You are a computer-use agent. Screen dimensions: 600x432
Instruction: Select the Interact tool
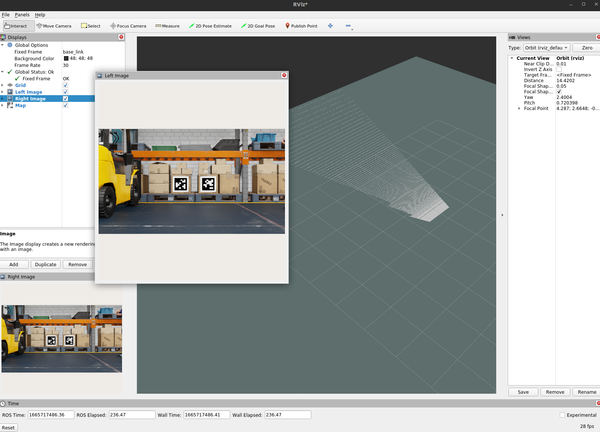pyautogui.click(x=17, y=26)
